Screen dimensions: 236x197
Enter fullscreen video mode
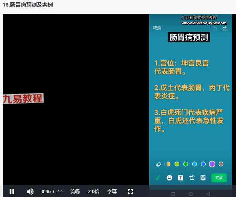click(130, 191)
